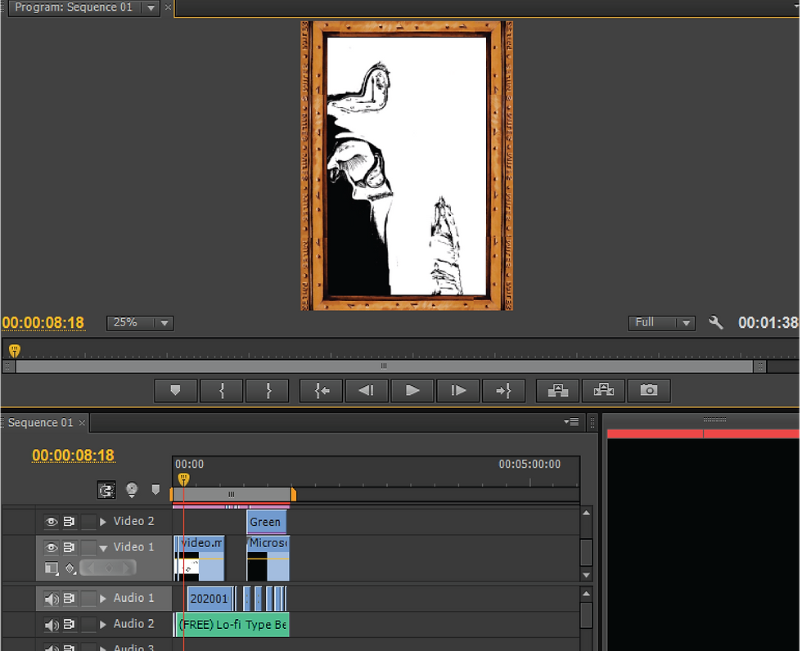The image size is (802, 651).
Task: Open the Set Display Style icon on Video 1
Action: coord(51,568)
